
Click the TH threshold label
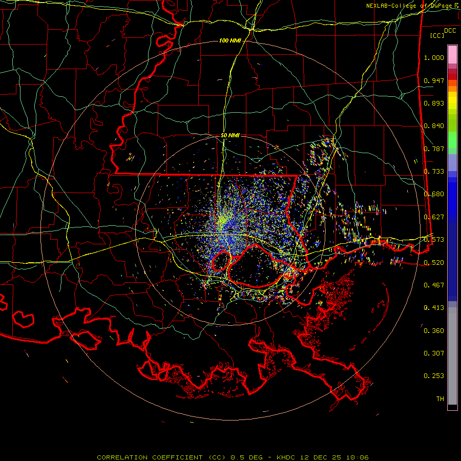pyautogui.click(x=440, y=399)
